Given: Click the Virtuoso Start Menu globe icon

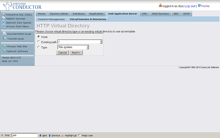Looking at the screenshot, I should (x=4, y=26).
